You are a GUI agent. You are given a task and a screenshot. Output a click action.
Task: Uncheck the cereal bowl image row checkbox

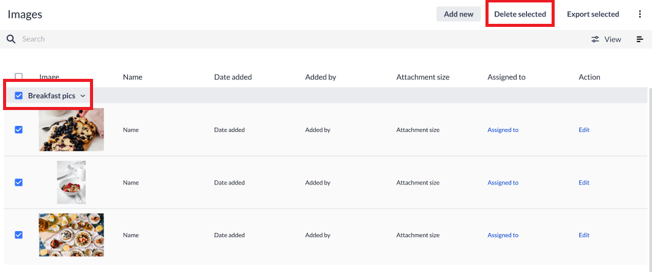(x=19, y=182)
